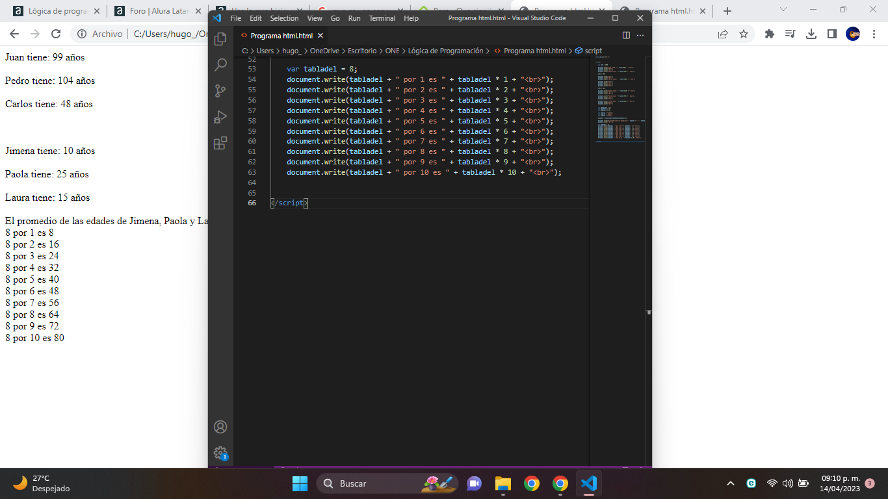Expand hugo_ breadcrumb segment

click(292, 51)
